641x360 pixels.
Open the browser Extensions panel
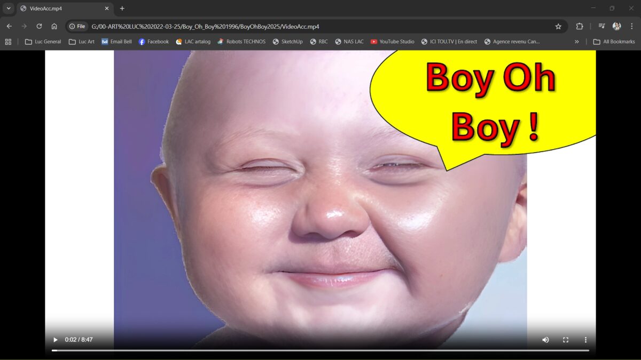pyautogui.click(x=579, y=26)
